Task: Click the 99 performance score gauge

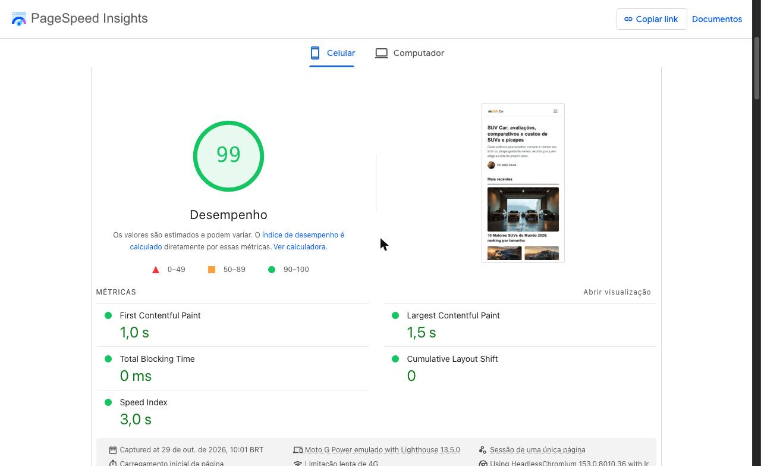Action: click(x=228, y=156)
